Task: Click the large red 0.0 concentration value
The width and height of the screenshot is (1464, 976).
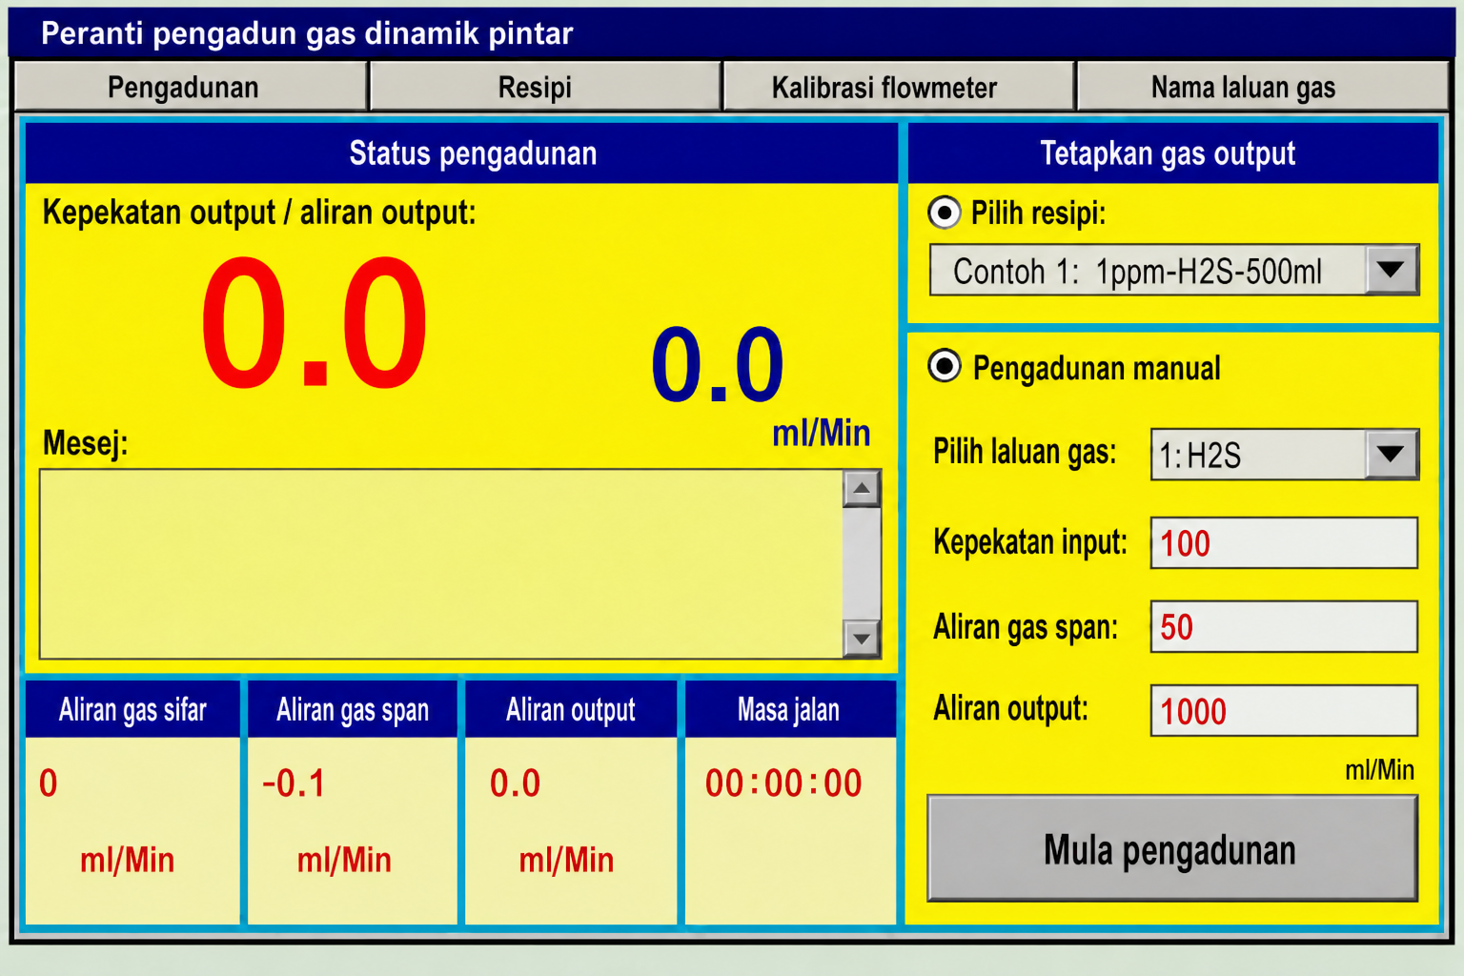Action: (315, 324)
